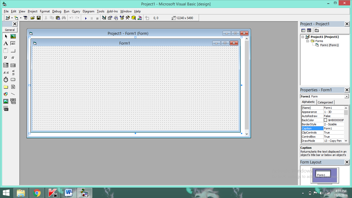
Task: Select the CheckBox control in the toolbox
Action: 6,58
